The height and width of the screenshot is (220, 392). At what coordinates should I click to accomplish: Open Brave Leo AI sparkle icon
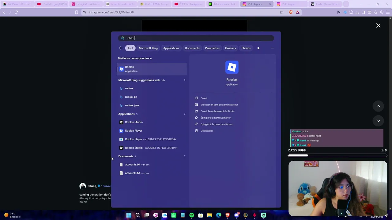pos(376,12)
